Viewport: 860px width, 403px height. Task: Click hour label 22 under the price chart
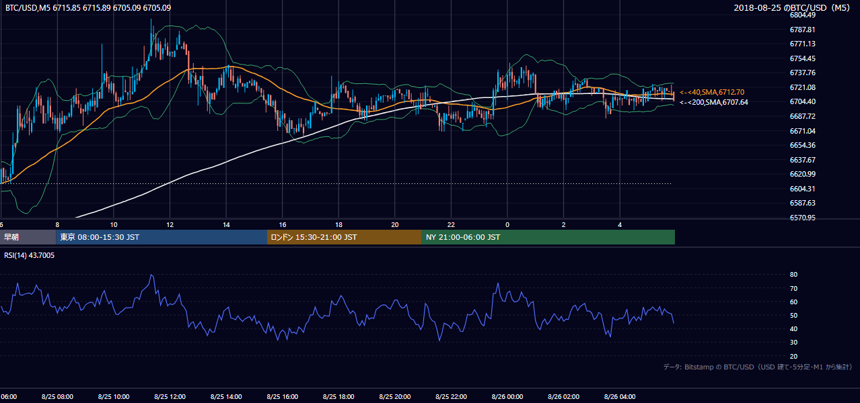coord(451,224)
